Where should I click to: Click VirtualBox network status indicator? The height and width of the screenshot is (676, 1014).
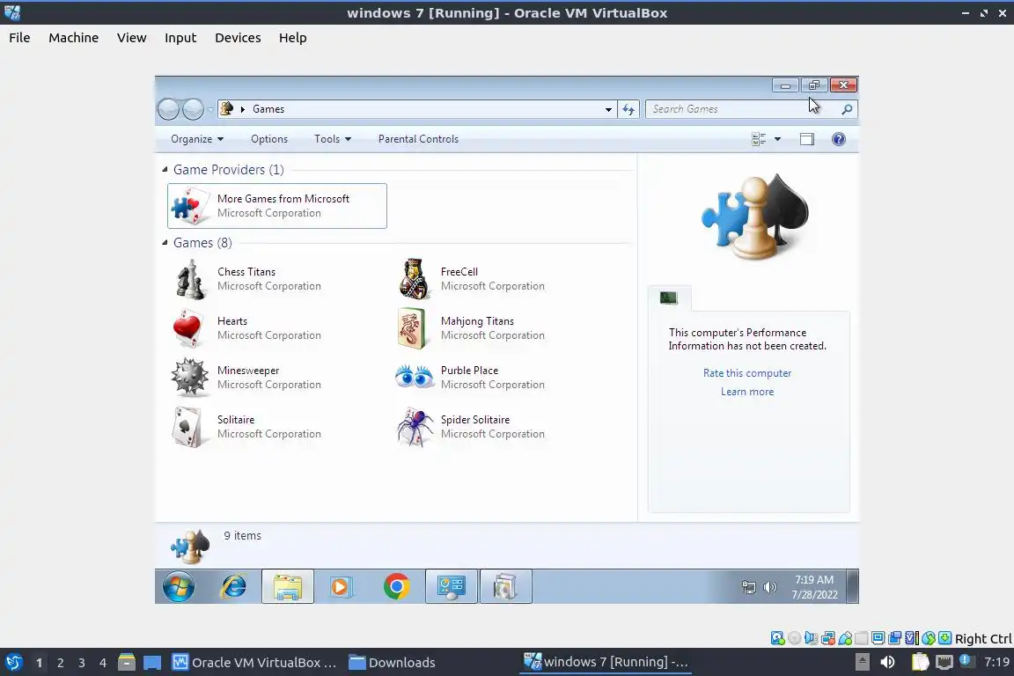[x=828, y=638]
